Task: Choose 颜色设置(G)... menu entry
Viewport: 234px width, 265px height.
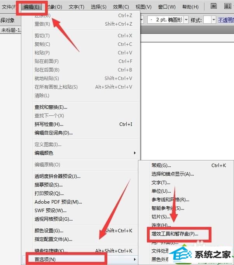Action: (x=49, y=231)
